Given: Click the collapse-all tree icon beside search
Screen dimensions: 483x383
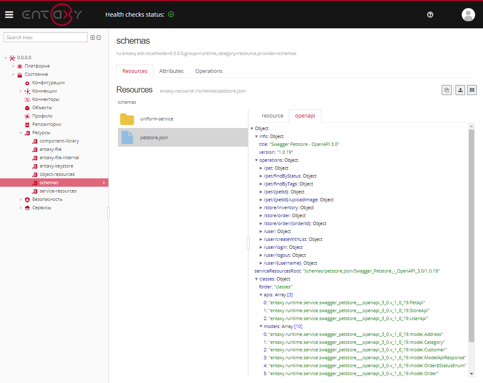Looking at the screenshot, I should [99, 37].
